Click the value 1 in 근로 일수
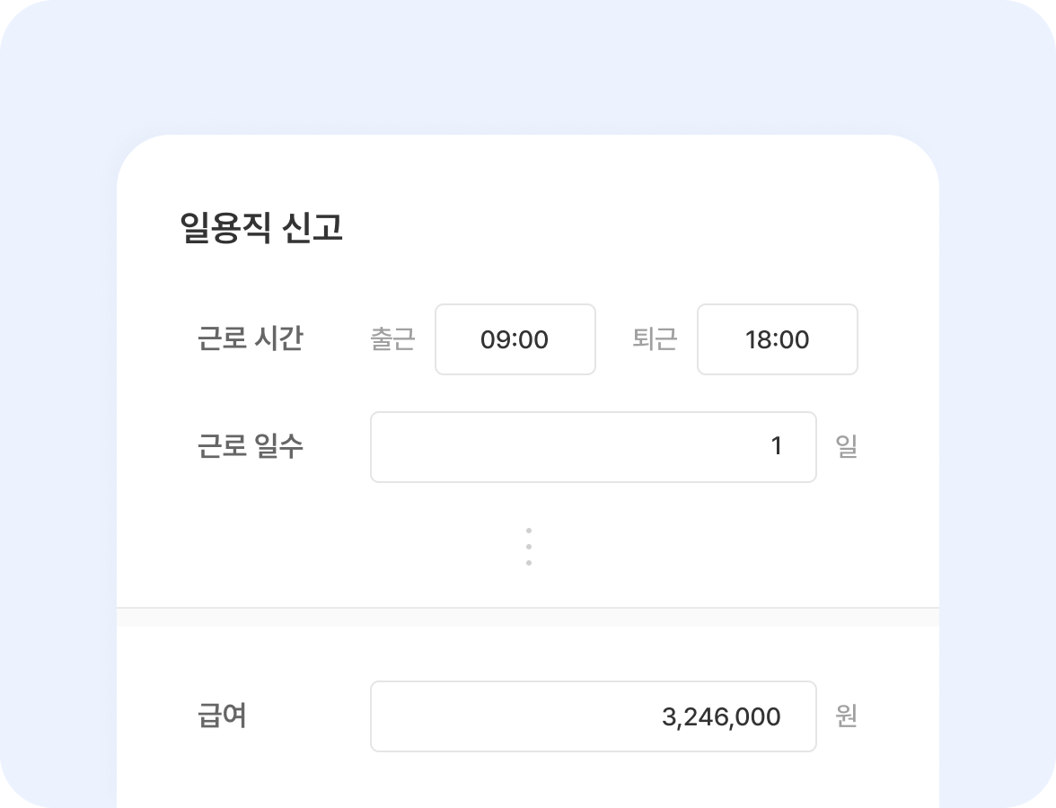The height and width of the screenshot is (808, 1056). (777, 447)
